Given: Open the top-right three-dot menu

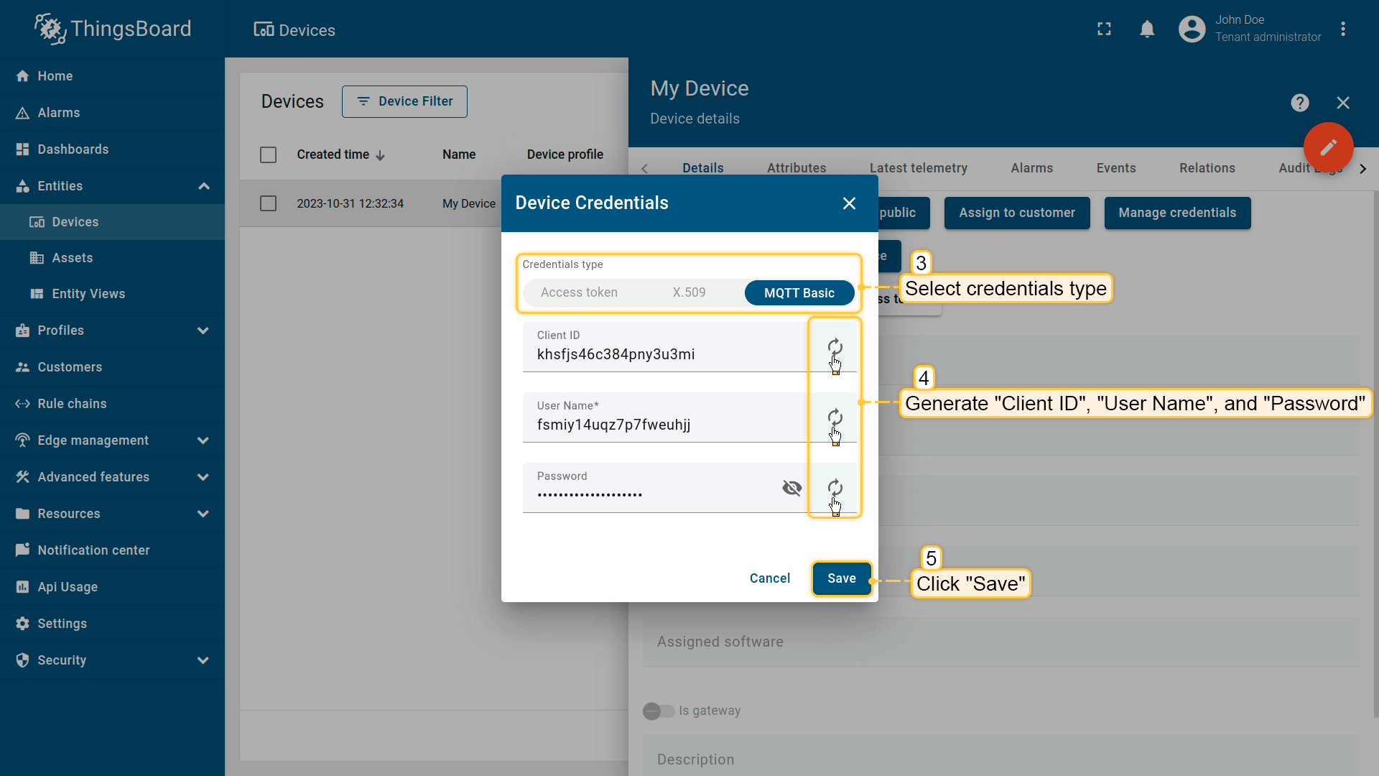Looking at the screenshot, I should pyautogui.click(x=1342, y=29).
